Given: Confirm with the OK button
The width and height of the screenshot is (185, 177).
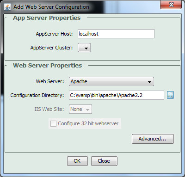Looking at the screenshot, I should (x=77, y=161).
